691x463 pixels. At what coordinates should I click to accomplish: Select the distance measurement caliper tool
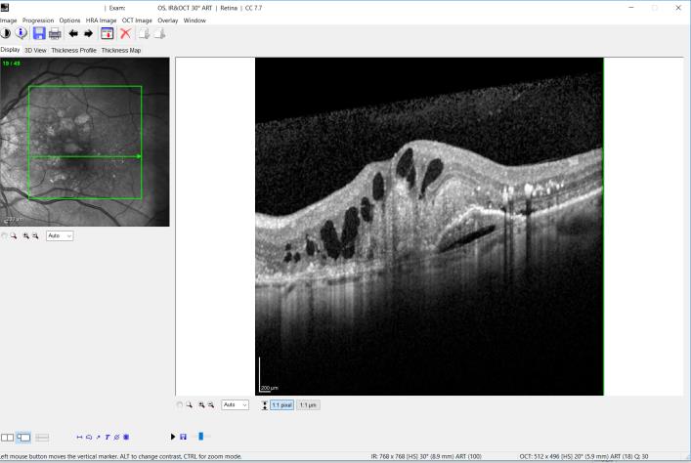click(80, 437)
